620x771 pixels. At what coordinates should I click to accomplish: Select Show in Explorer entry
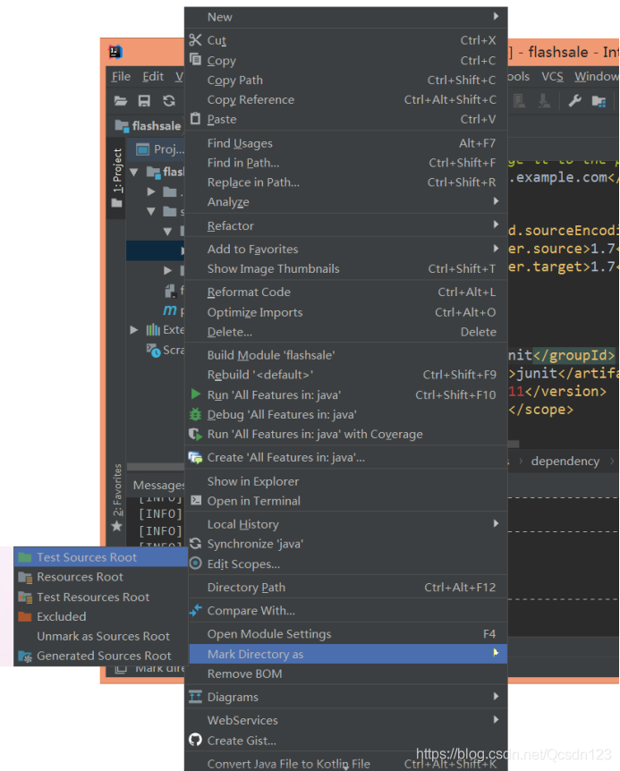(x=346, y=481)
